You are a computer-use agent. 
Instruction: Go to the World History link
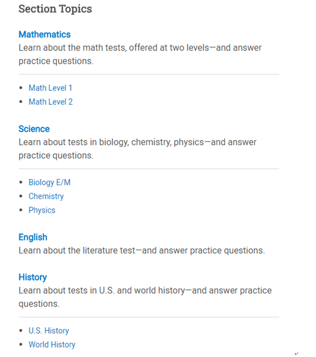(52, 344)
